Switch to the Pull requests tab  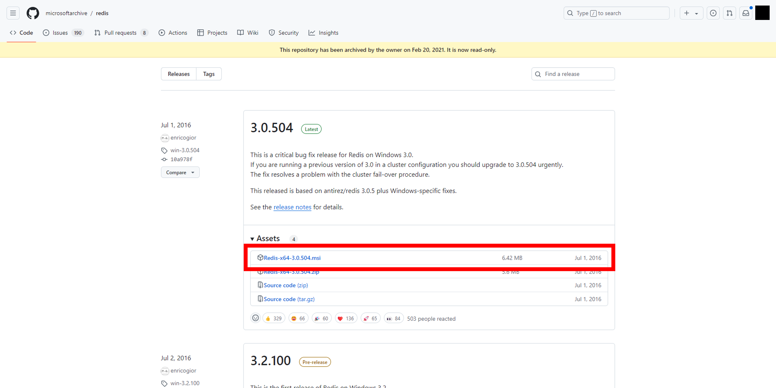coord(121,33)
